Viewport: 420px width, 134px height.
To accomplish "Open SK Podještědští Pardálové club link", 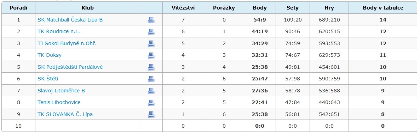I will pyautogui.click(x=70, y=67).
